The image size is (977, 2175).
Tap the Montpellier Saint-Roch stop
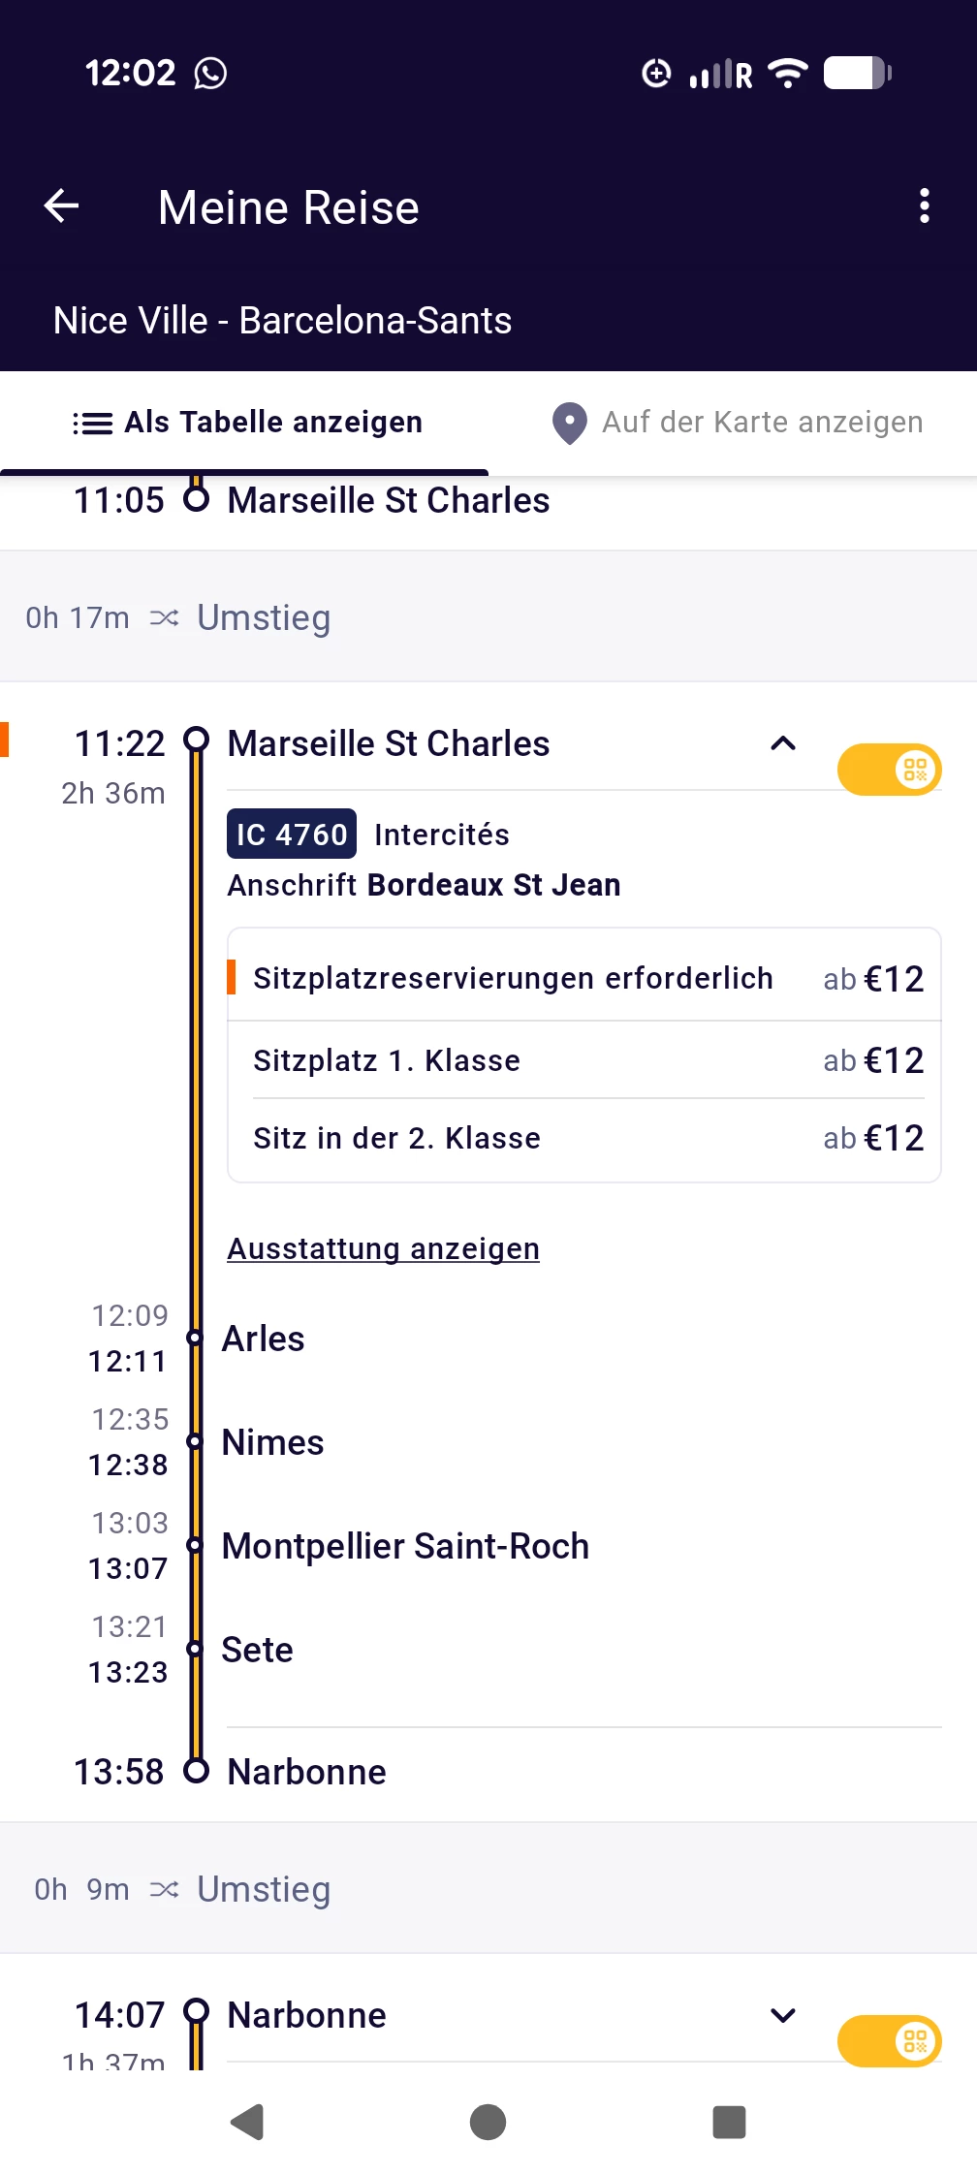point(405,1546)
